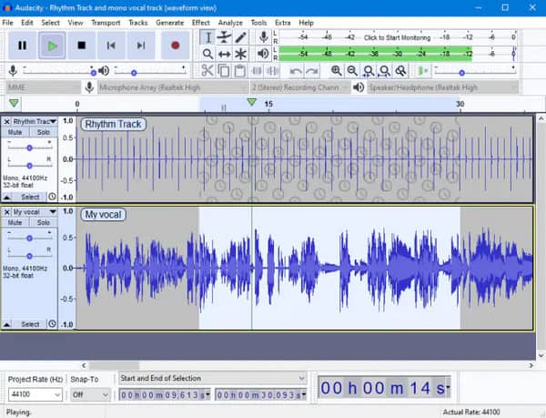This screenshot has height=418, width=546.
Task: Click the My vocal track pan slider
Action: (x=30, y=256)
